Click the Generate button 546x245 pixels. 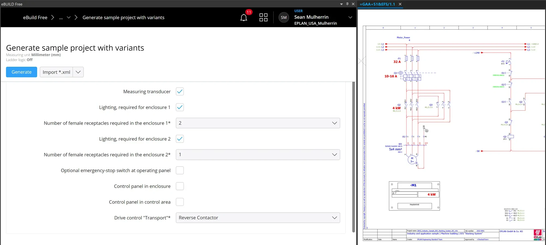click(x=22, y=72)
